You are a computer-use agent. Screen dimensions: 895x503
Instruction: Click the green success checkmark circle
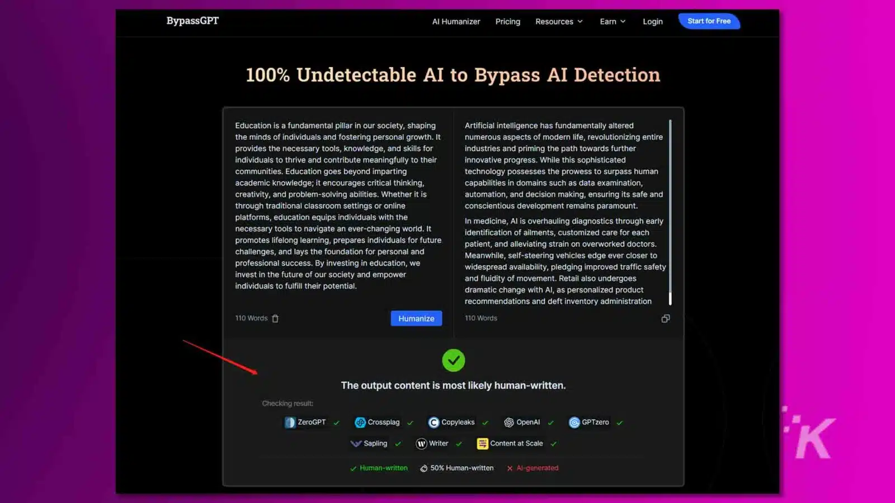pyautogui.click(x=454, y=360)
